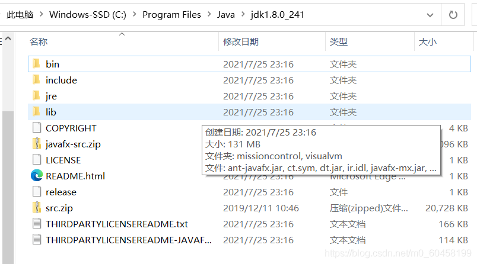Open the address bar history dropdown
477x264 pixels.
point(430,15)
